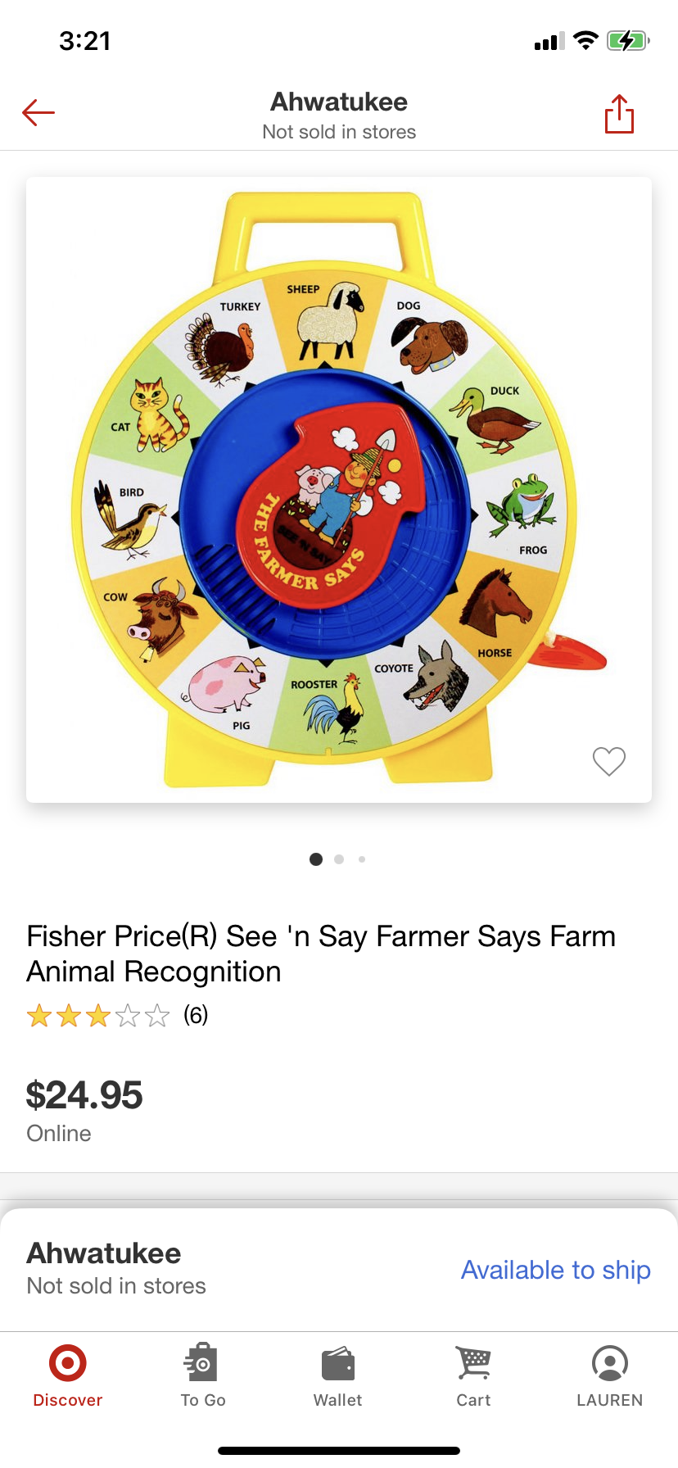This screenshot has width=678, height=1468.
Task: Open the LAUREN account tab
Action: 609,1376
